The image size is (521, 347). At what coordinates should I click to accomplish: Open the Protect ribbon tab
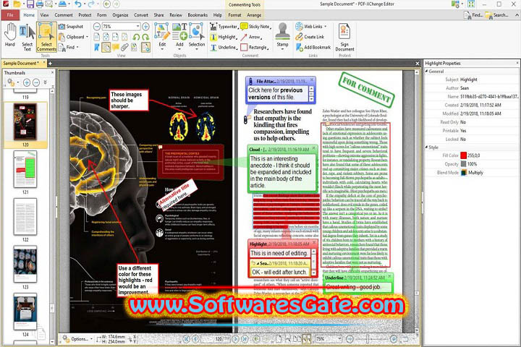click(x=85, y=15)
